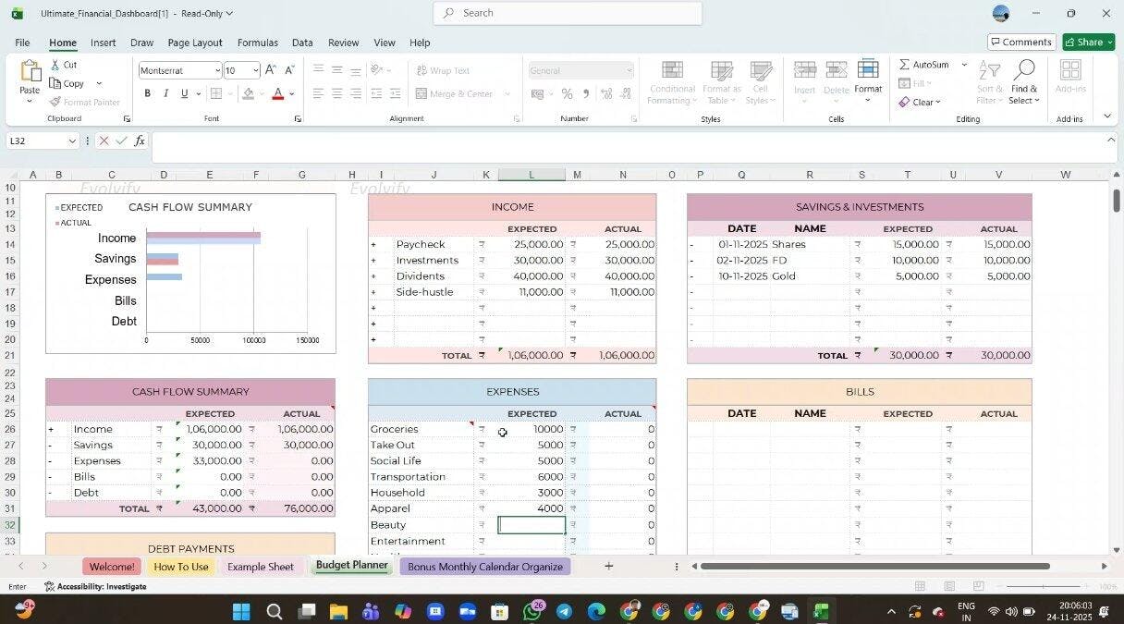The image size is (1124, 624).
Task: Open the Montserrat font name dropdown
Action: pyautogui.click(x=217, y=71)
